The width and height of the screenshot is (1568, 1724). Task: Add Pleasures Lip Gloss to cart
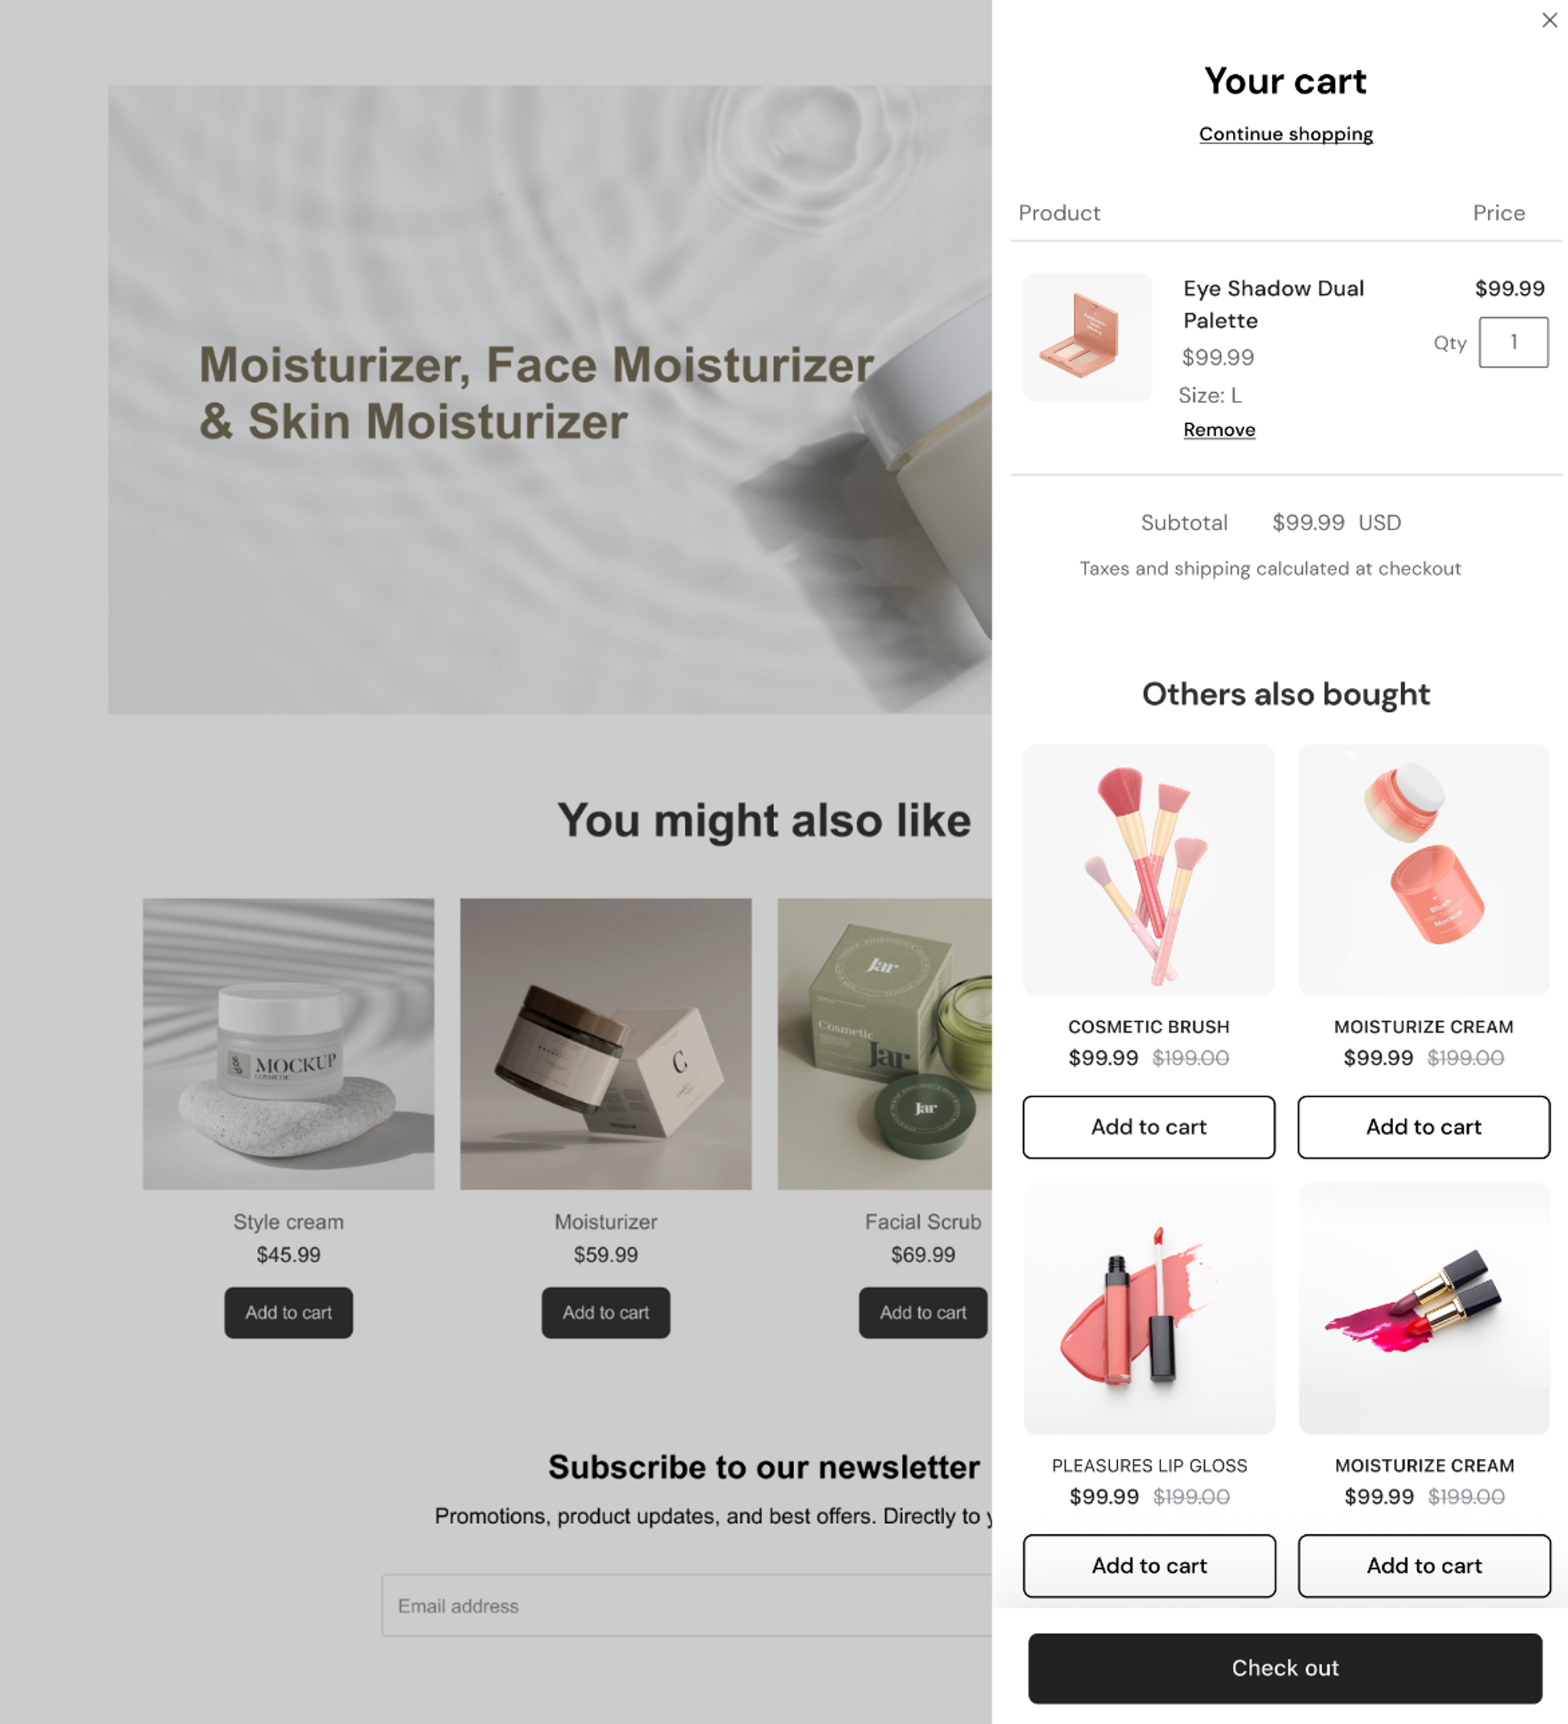click(x=1149, y=1565)
